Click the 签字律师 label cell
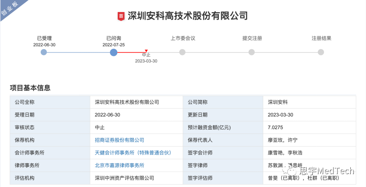The image size is (366, 187). [223, 165]
